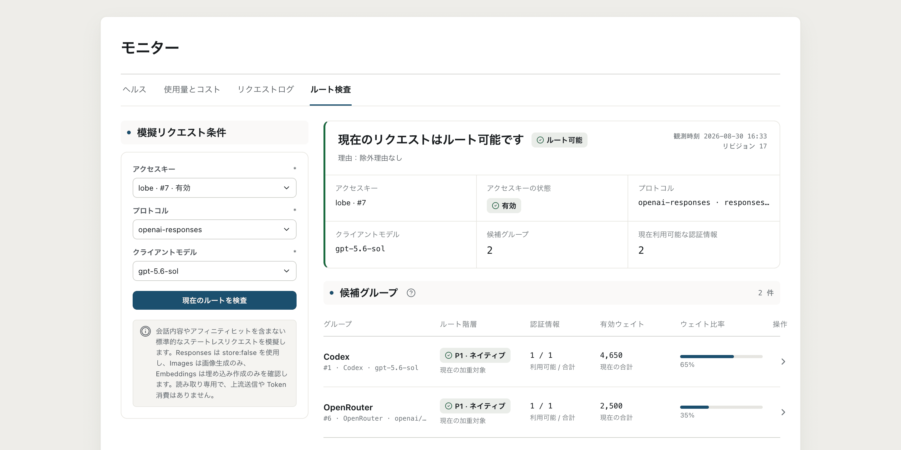
Task: Select the ルート検査 tab
Action: [331, 89]
